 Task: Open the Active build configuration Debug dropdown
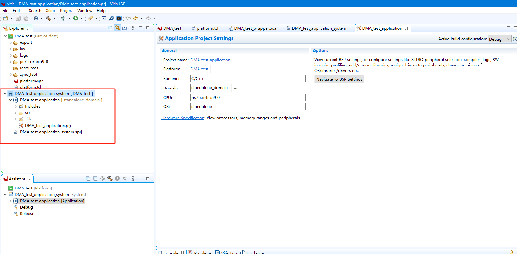click(x=499, y=39)
